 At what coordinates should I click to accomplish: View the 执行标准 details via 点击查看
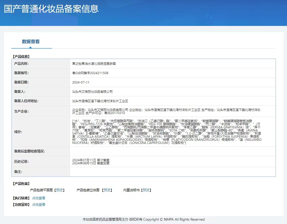point(39,198)
